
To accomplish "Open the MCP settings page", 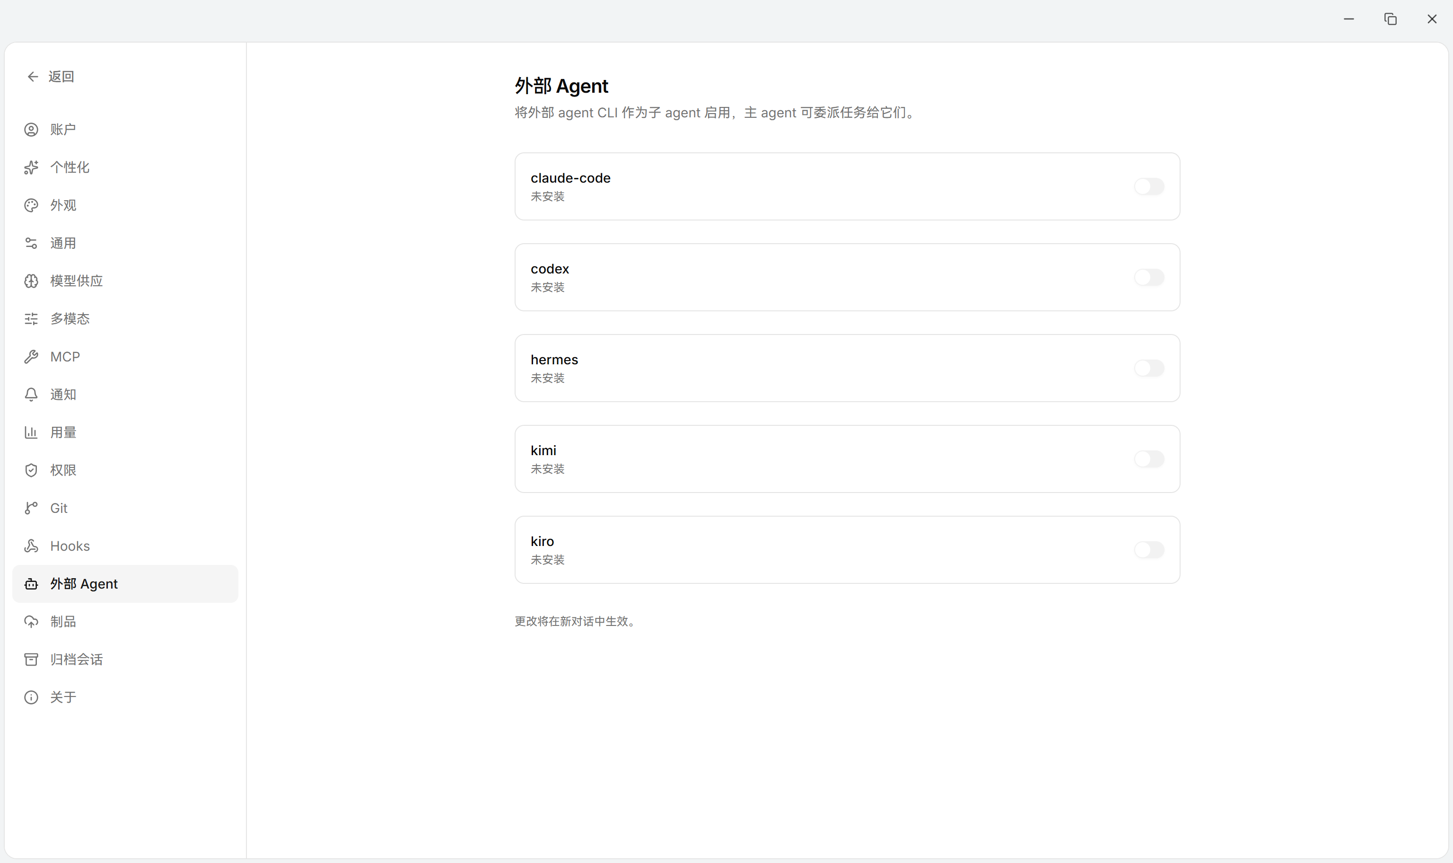I will tap(125, 356).
